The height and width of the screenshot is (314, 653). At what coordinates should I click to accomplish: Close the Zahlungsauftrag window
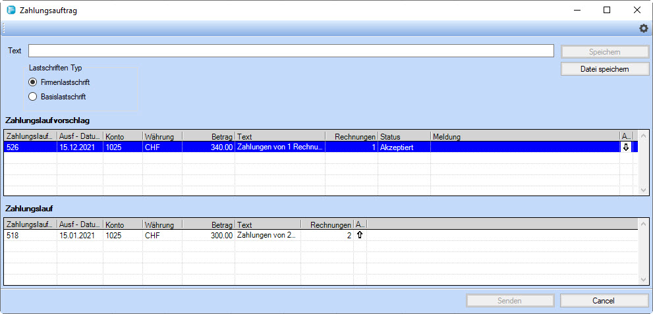637,10
